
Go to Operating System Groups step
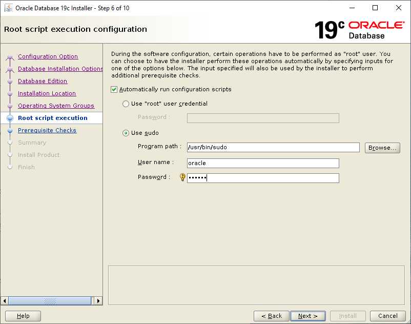coord(56,106)
